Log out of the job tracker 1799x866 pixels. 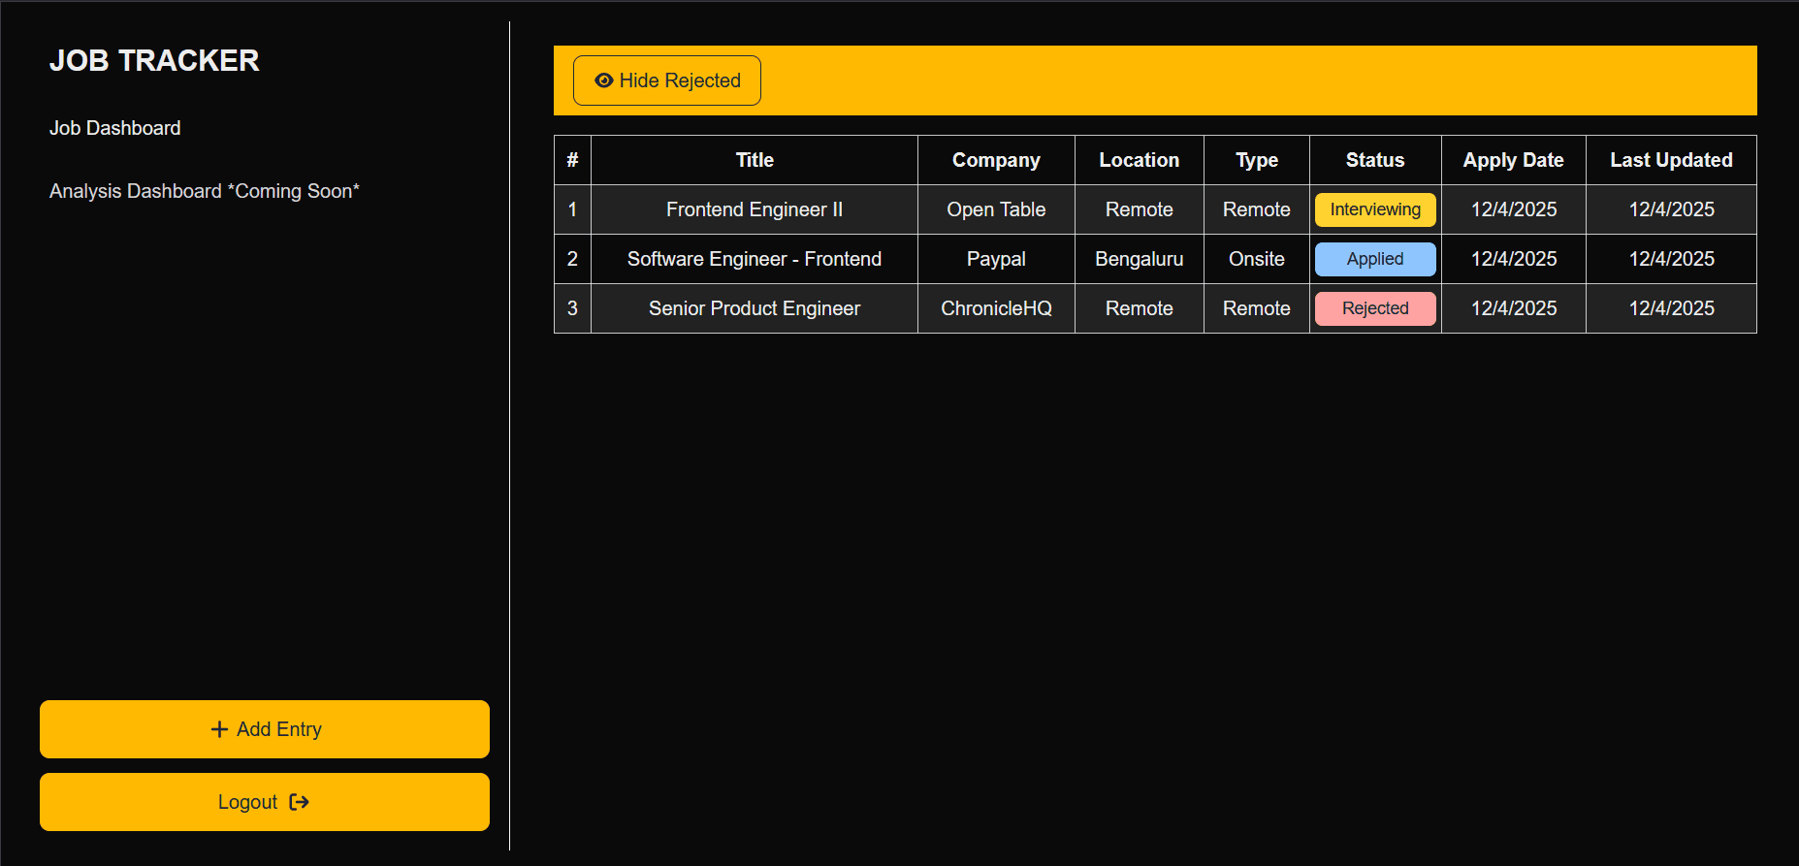coord(265,802)
